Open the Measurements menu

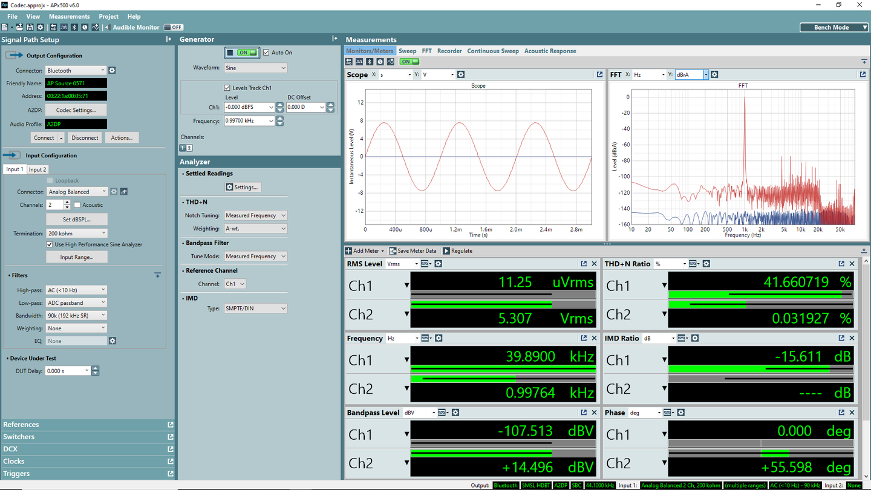coord(69,16)
